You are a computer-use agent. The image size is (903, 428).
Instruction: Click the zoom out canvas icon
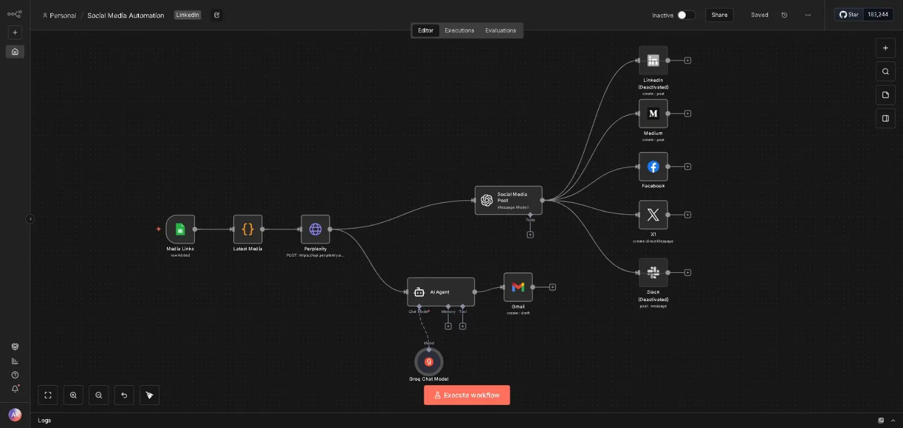99,395
